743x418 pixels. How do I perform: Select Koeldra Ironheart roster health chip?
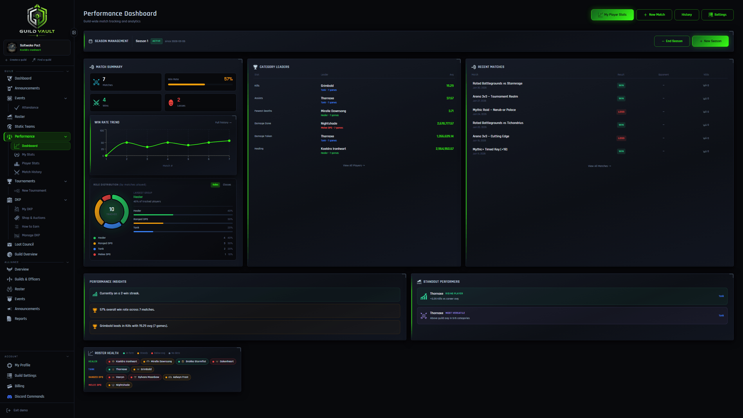tap(123, 362)
